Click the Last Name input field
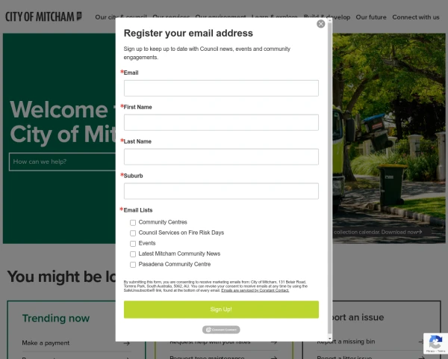The height and width of the screenshot is (359, 448). (221, 156)
